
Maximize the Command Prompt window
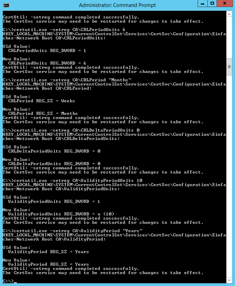pyautogui.click(x=212, y=3)
